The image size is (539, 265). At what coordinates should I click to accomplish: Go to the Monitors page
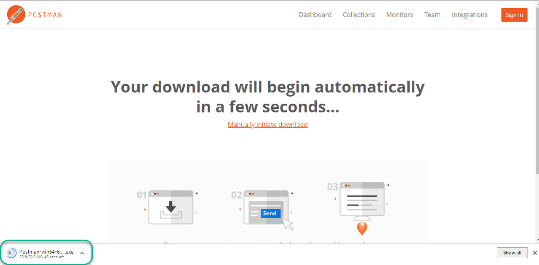tap(400, 15)
